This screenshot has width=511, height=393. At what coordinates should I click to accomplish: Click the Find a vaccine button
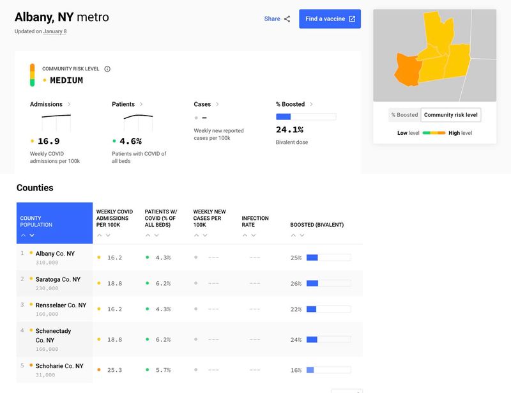click(330, 19)
